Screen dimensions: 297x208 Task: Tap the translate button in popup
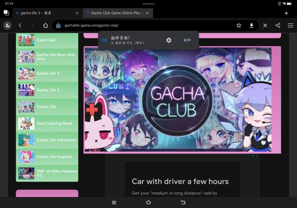[187, 40]
